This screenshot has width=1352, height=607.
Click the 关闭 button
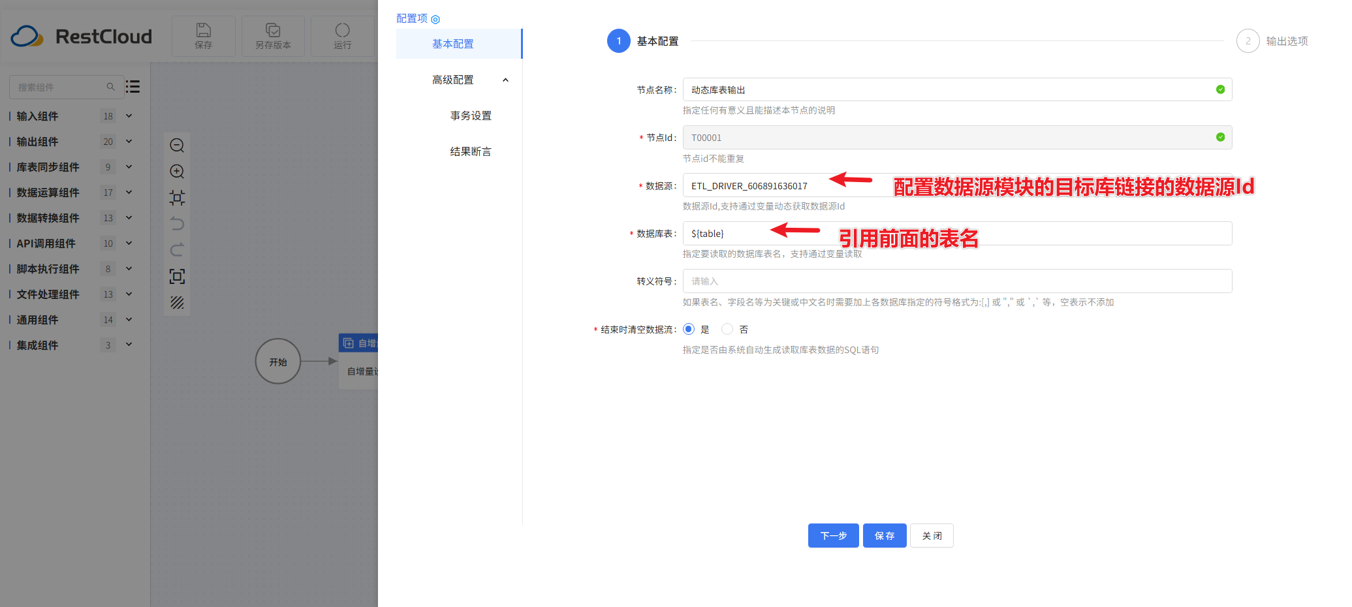pos(932,536)
